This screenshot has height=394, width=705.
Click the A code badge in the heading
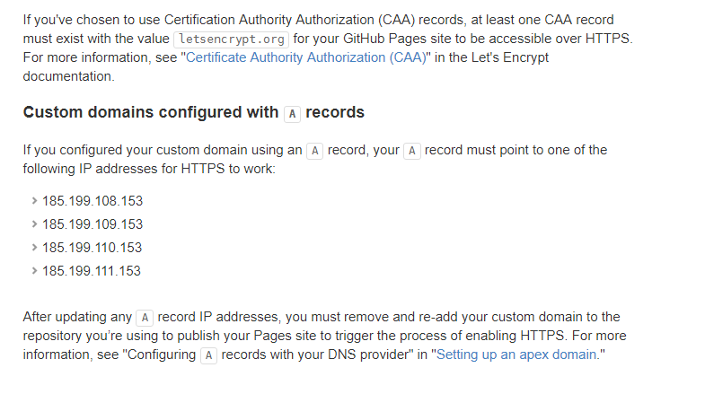coord(292,114)
